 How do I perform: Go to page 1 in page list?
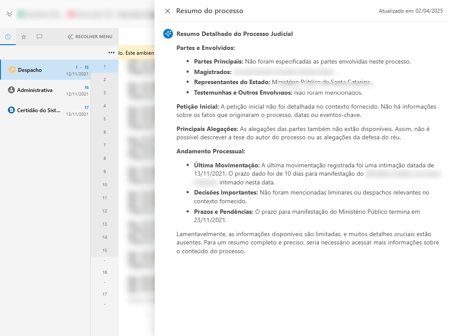click(x=104, y=67)
